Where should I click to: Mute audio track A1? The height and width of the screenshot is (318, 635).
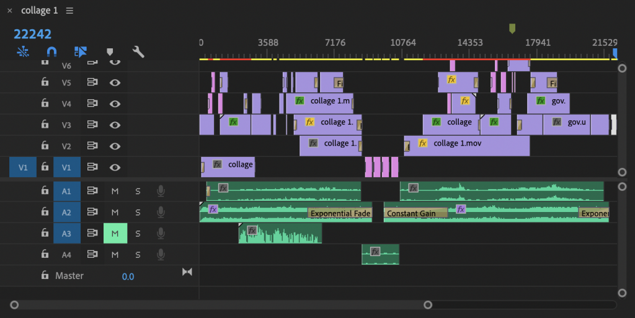click(115, 191)
